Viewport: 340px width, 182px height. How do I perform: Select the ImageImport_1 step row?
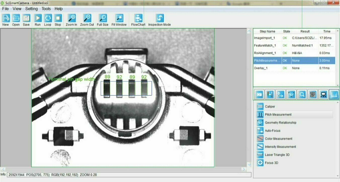point(294,38)
